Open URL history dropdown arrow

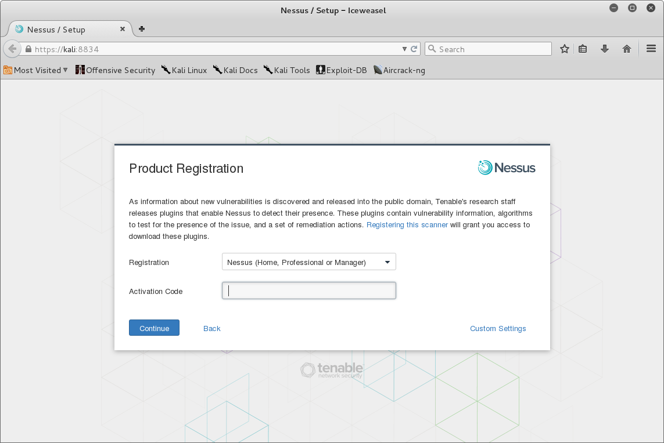pos(404,49)
